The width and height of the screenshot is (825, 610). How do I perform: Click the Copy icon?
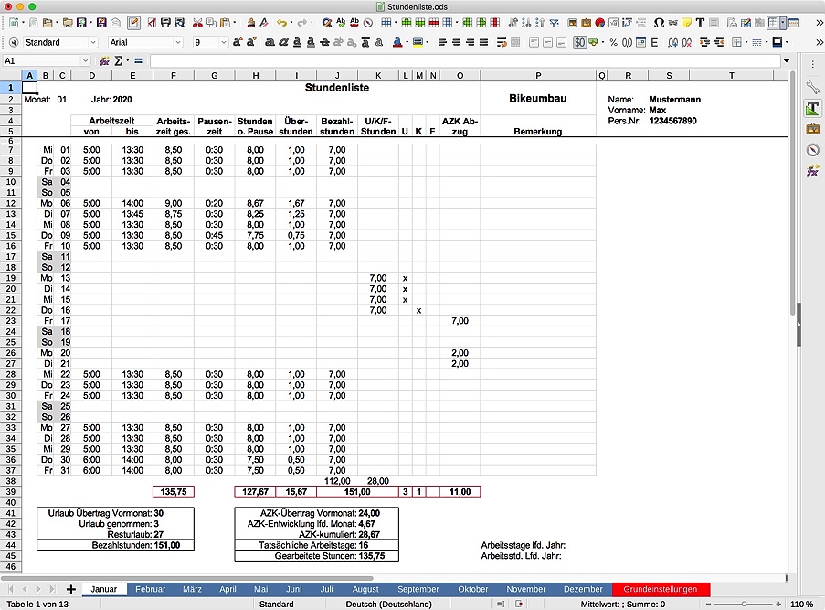211,23
